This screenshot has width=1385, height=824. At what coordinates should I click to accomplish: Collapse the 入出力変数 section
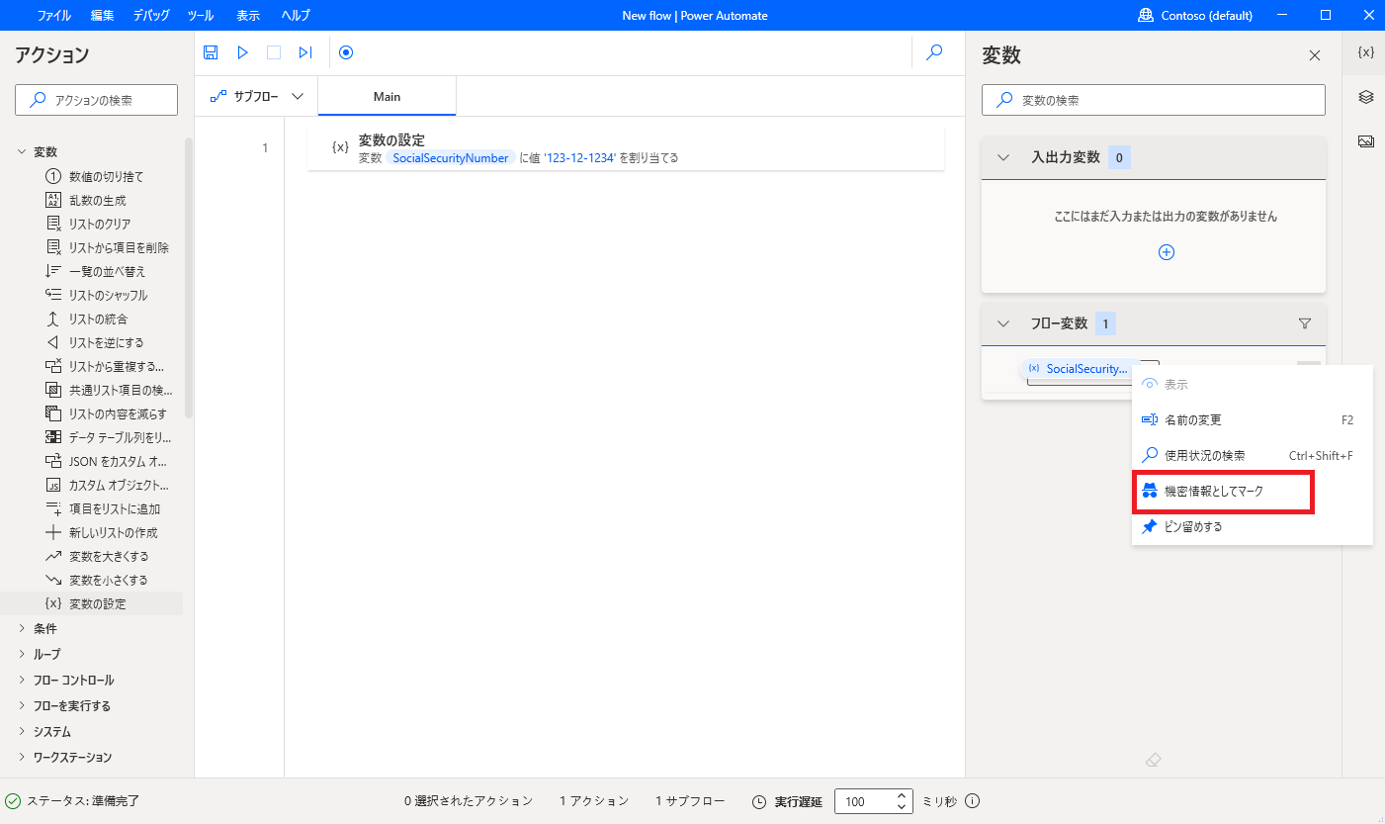tap(1004, 157)
